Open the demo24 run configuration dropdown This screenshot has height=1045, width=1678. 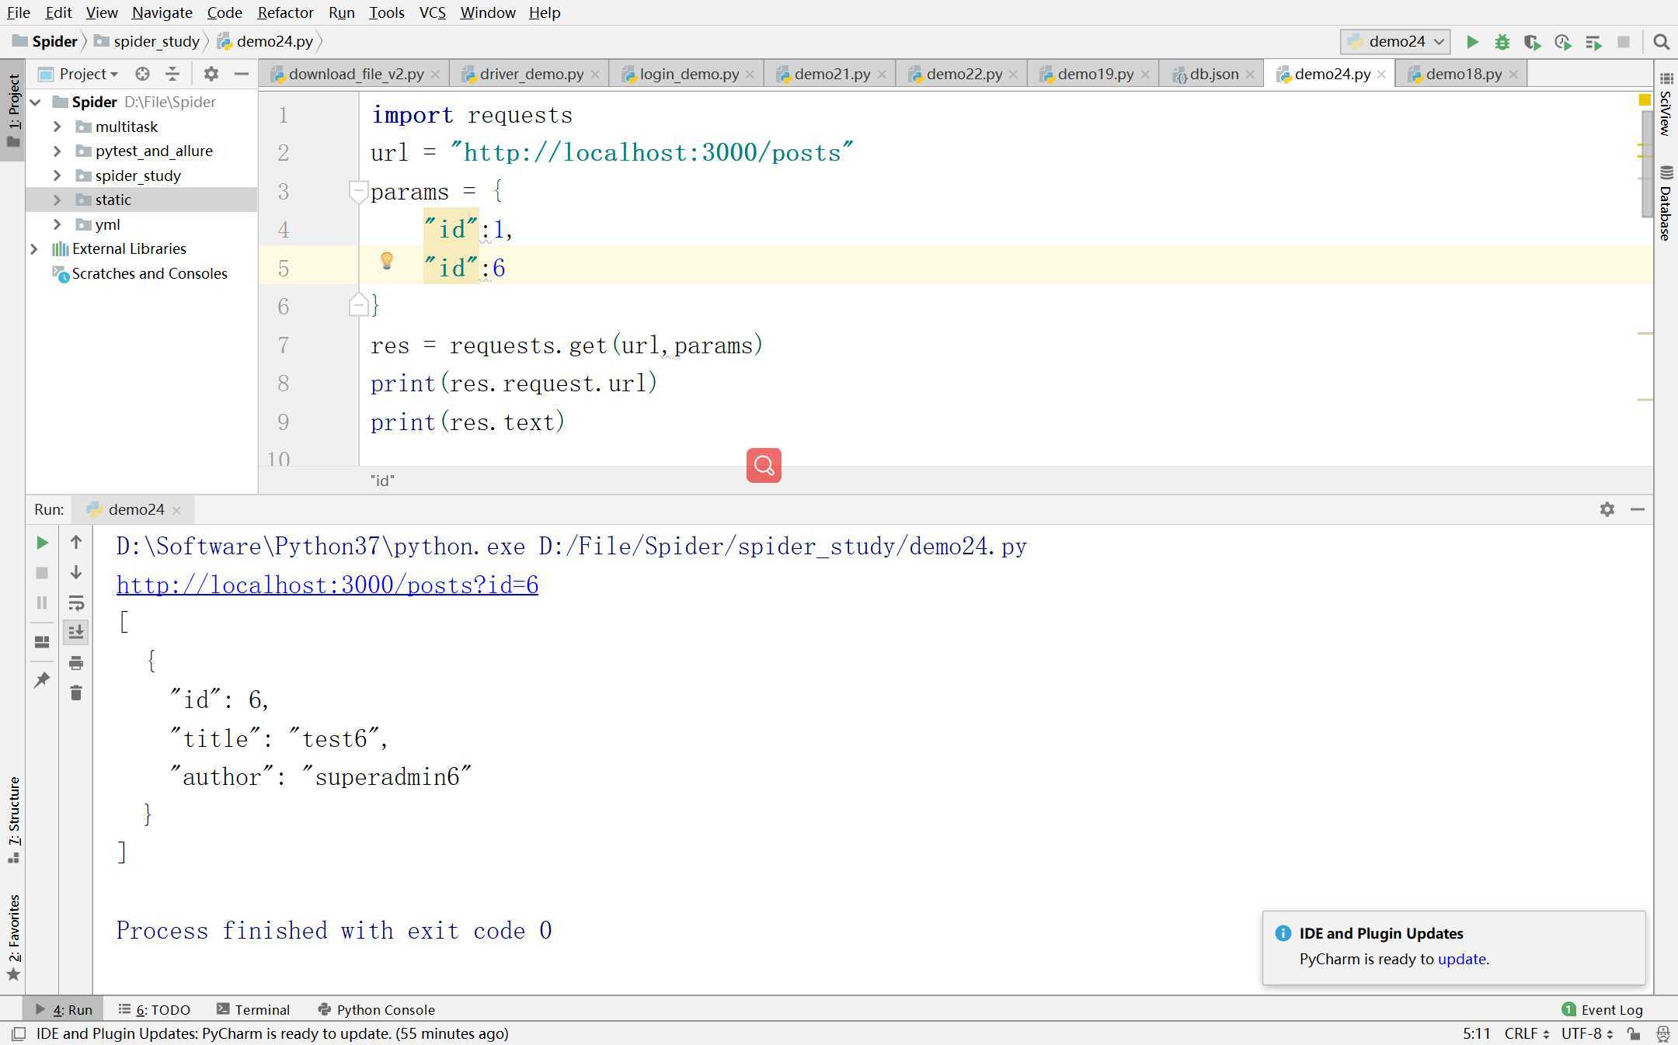coord(1395,42)
